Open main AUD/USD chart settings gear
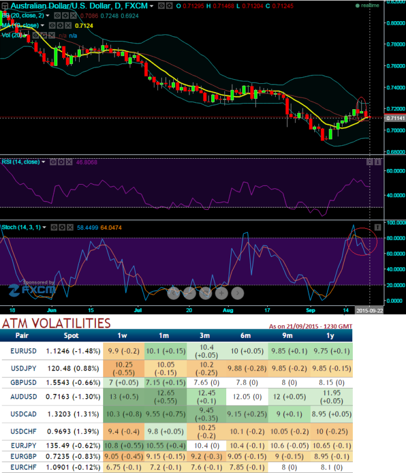Image resolution: width=406 pixels, height=473 pixels. click(168, 6)
